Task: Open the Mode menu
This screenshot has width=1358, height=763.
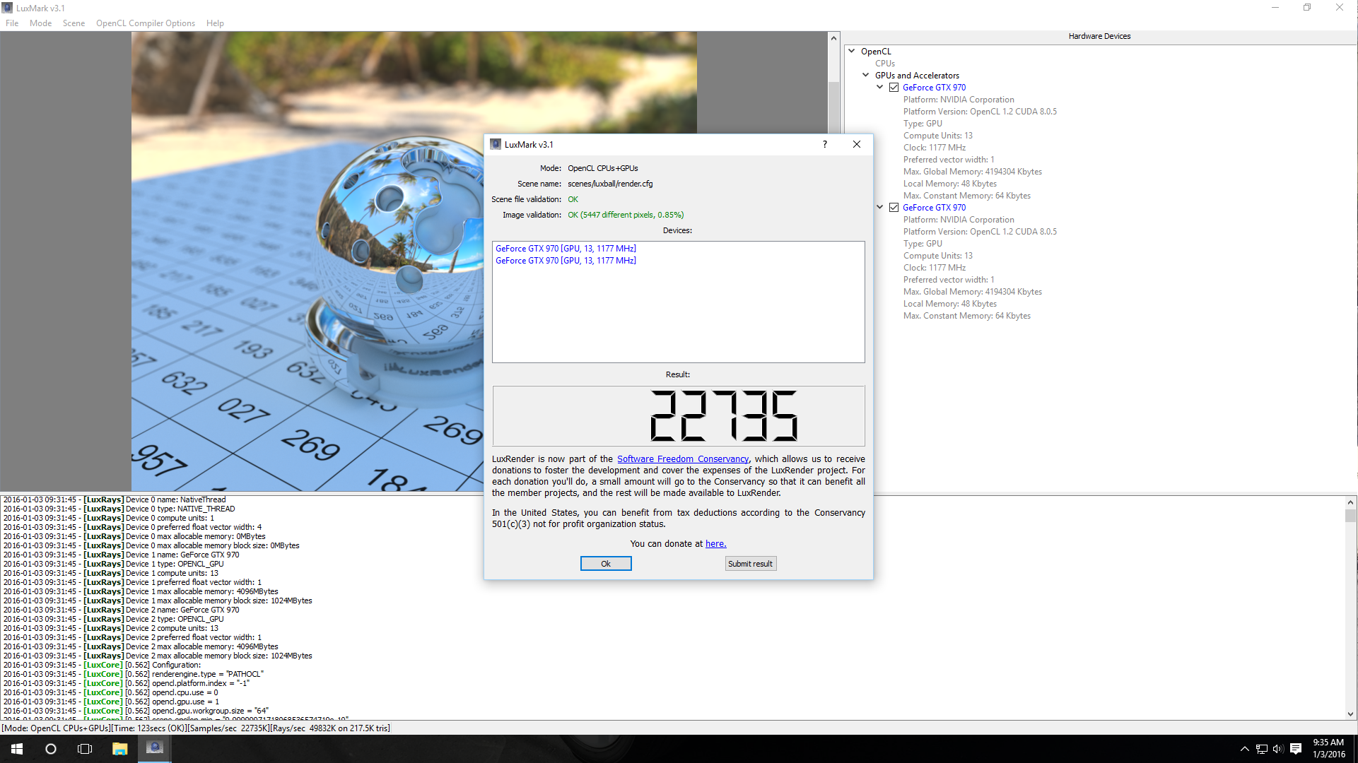Action: [40, 23]
